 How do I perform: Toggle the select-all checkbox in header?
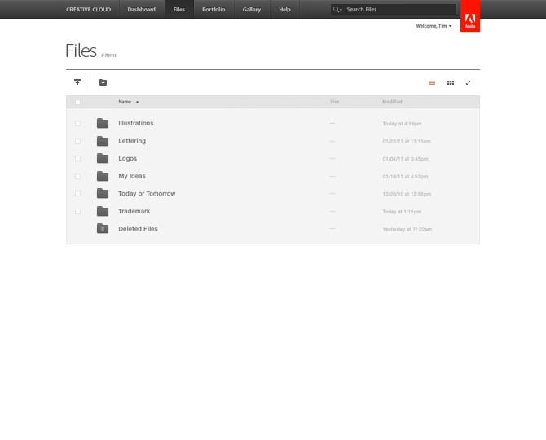tap(78, 102)
